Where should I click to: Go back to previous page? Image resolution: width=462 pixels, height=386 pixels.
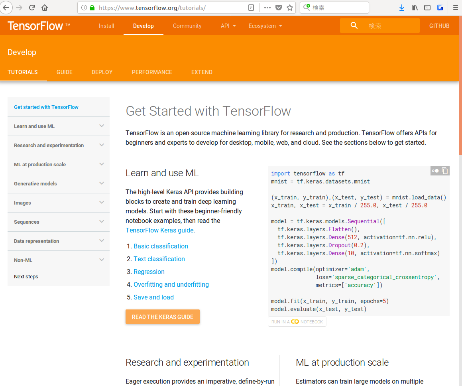[6, 8]
